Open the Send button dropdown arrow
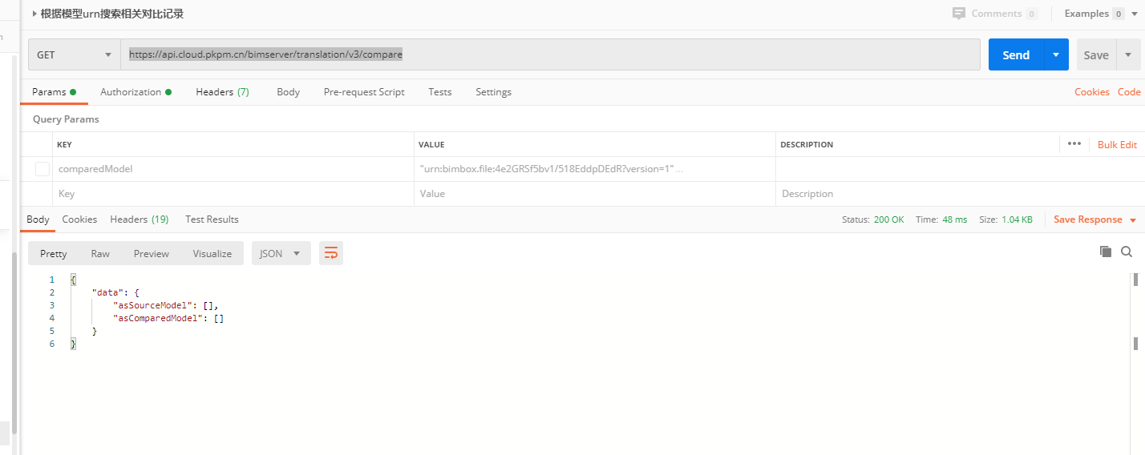The width and height of the screenshot is (1145, 455). 1056,55
